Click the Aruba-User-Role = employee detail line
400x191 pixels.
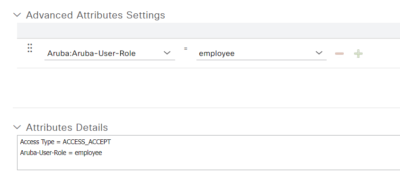61,153
